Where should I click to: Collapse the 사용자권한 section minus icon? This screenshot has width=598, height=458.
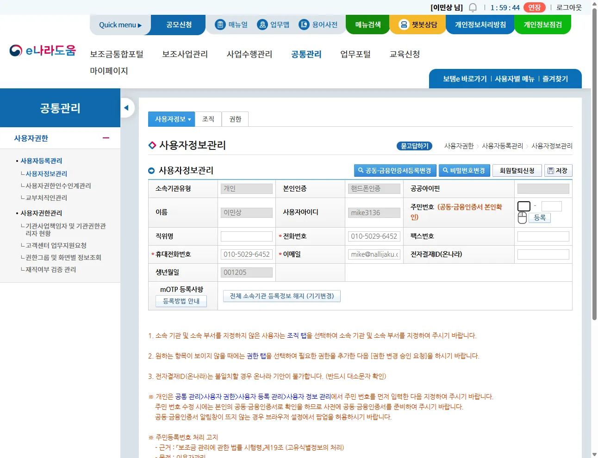[x=106, y=138]
